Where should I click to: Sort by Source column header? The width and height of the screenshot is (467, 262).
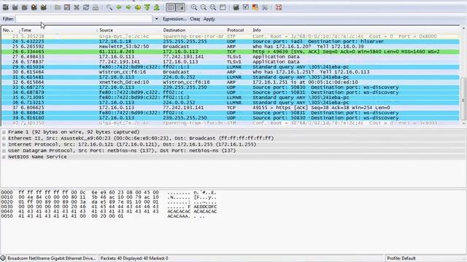tap(130, 30)
